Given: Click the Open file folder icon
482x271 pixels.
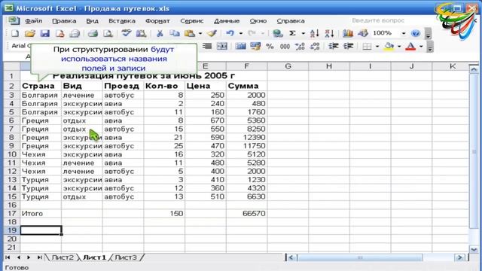Looking at the screenshot, I should [x=30, y=33].
